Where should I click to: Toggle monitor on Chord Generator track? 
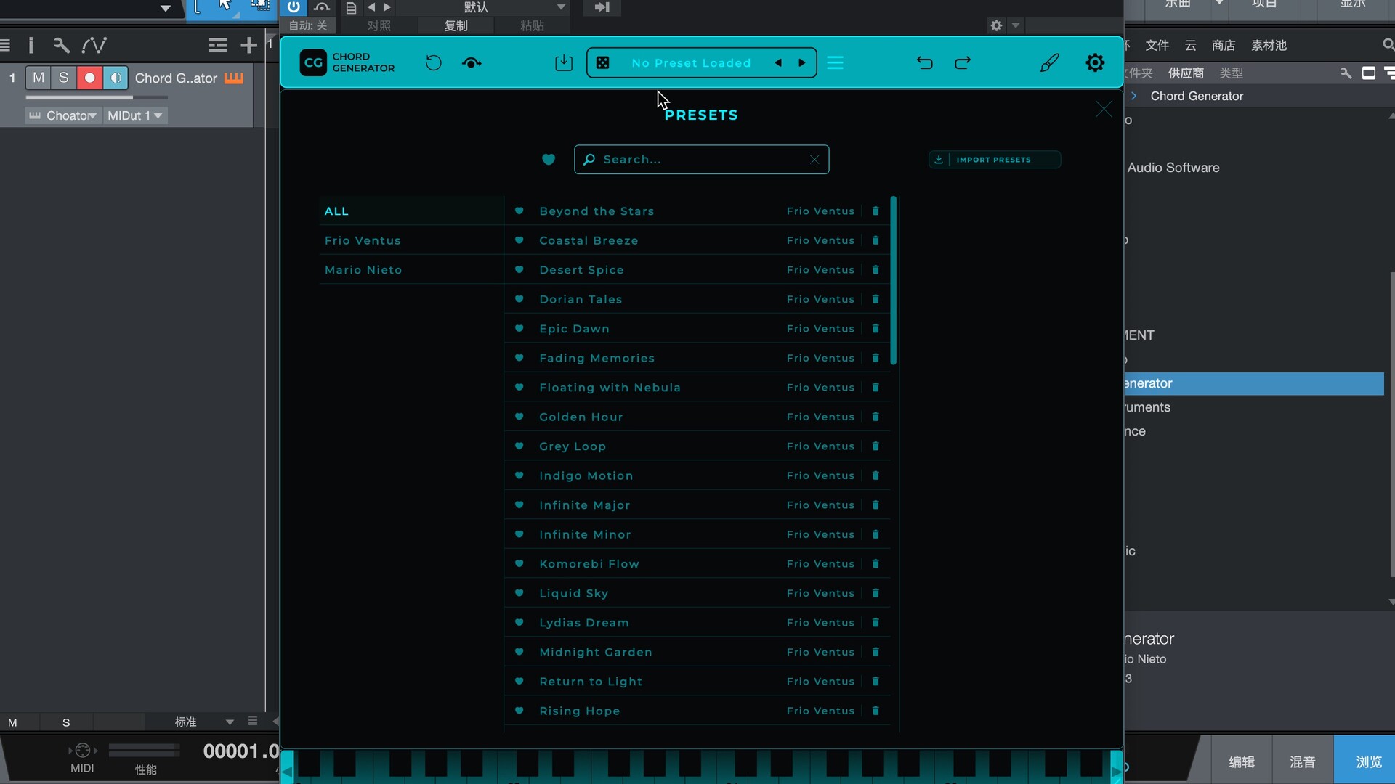[x=116, y=78]
